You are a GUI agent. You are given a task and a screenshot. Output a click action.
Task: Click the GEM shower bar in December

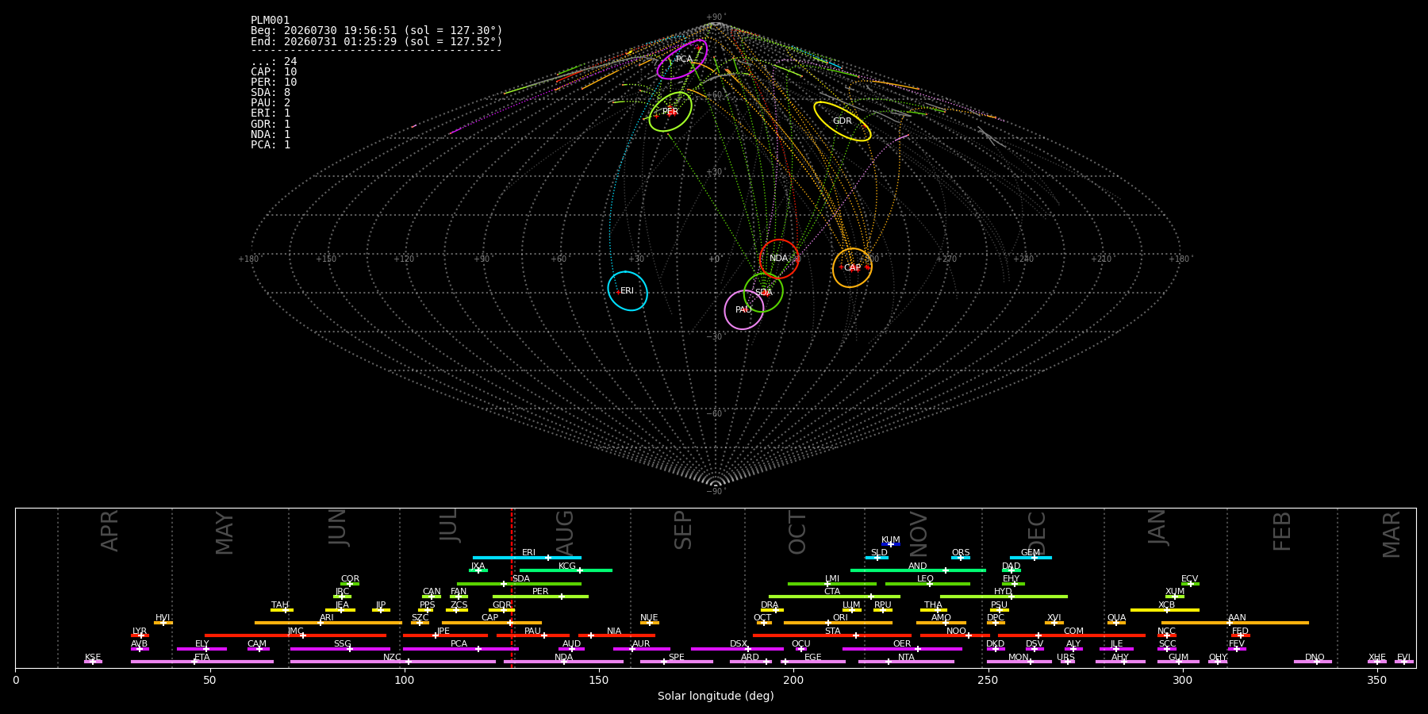tap(1031, 558)
